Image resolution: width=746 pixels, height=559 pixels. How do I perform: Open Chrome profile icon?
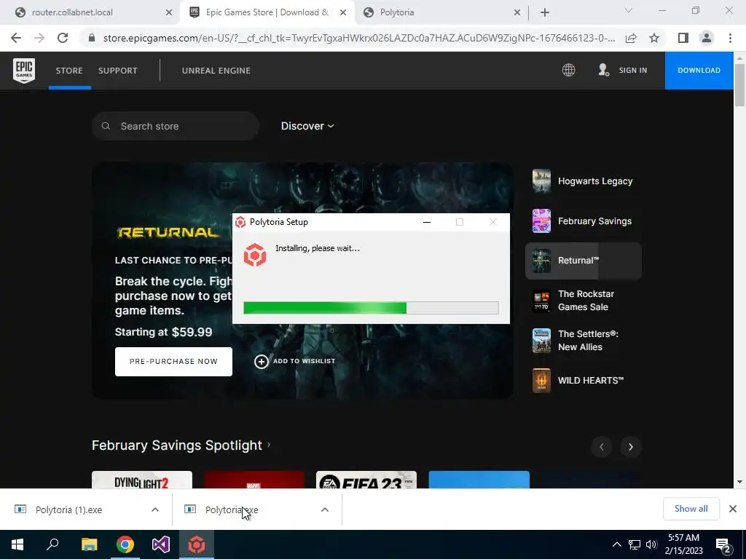click(x=707, y=38)
